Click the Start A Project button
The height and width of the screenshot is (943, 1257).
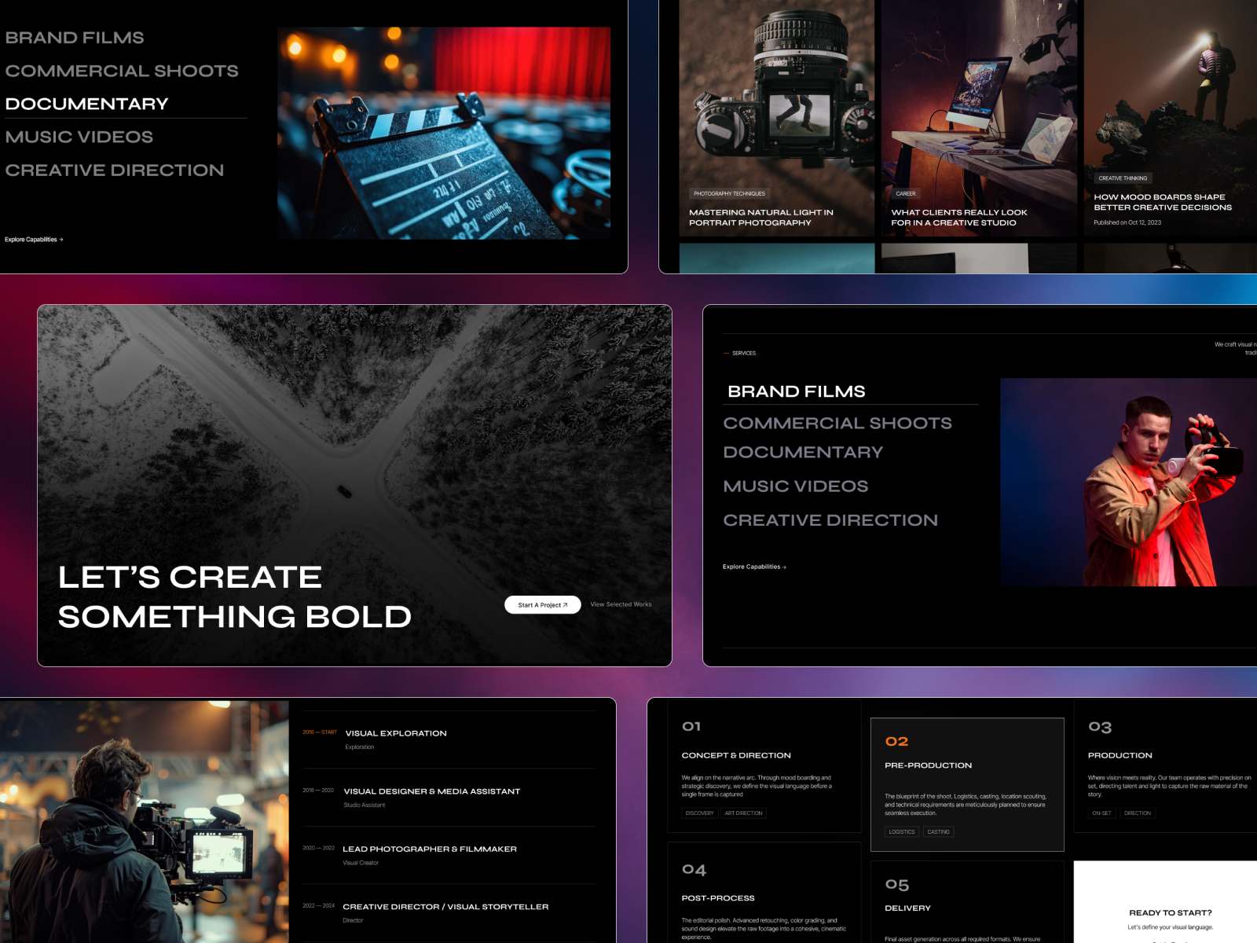tap(543, 605)
